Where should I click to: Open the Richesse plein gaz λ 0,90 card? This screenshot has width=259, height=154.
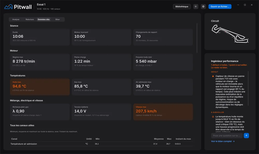40,112
